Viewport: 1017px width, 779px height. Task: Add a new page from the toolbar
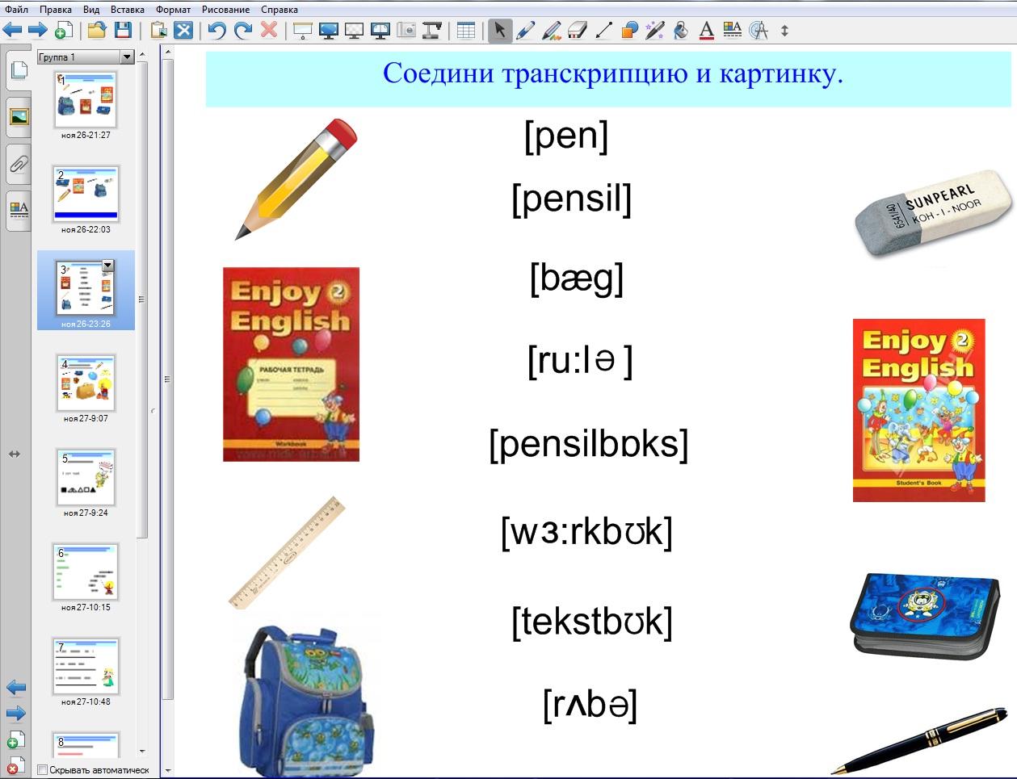click(x=63, y=31)
